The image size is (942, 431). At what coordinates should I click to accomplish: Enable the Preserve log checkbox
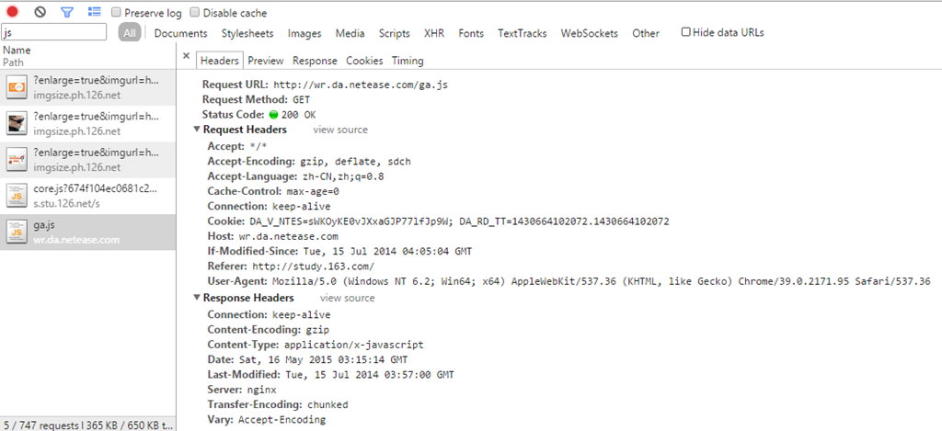pyautogui.click(x=117, y=13)
